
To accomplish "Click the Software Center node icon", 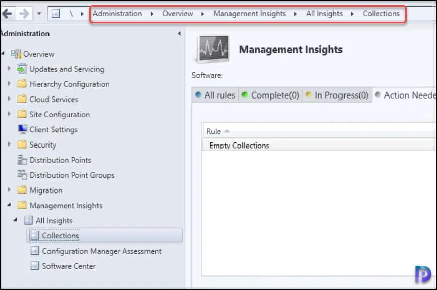I will click(x=34, y=265).
